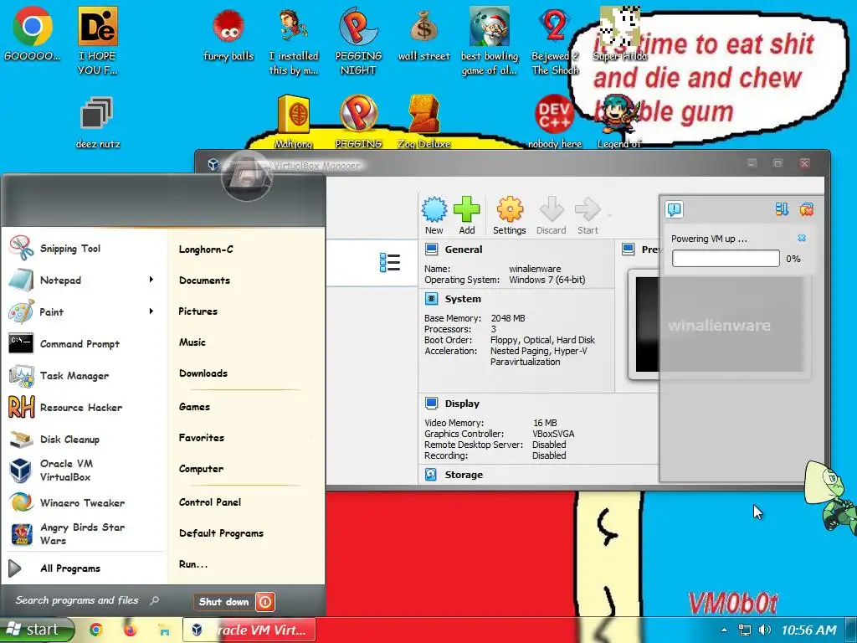The width and height of the screenshot is (857, 643).
Task: Open Computer from Start menu
Action: (x=201, y=469)
